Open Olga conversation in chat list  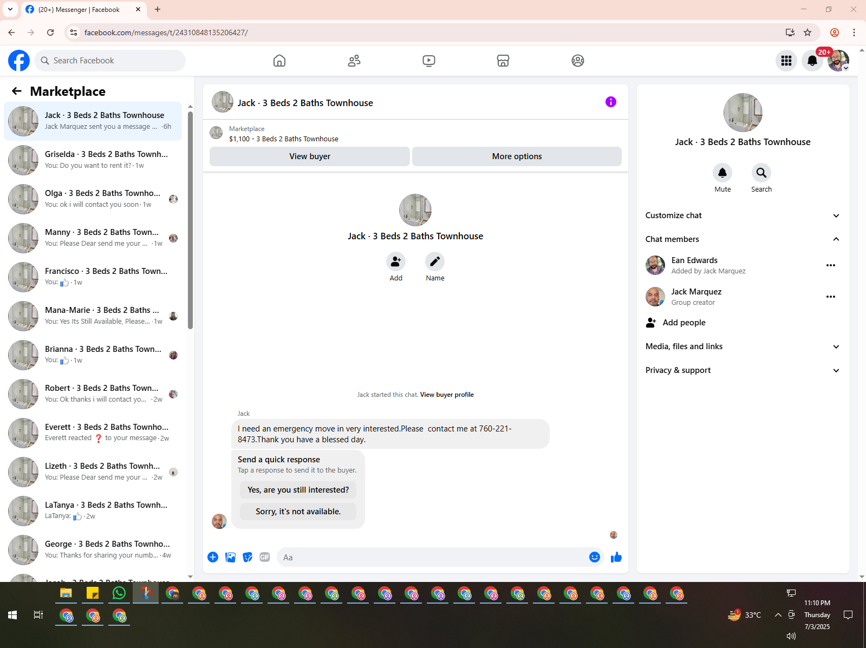[x=93, y=199]
